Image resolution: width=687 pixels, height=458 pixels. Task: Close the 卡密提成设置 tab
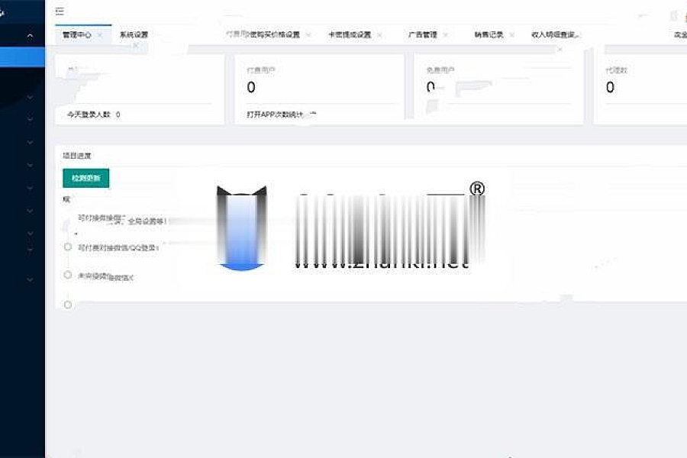[x=379, y=34]
